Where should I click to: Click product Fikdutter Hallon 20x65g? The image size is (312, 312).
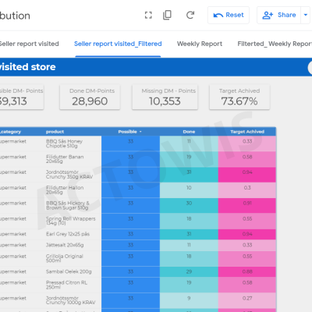65,190
